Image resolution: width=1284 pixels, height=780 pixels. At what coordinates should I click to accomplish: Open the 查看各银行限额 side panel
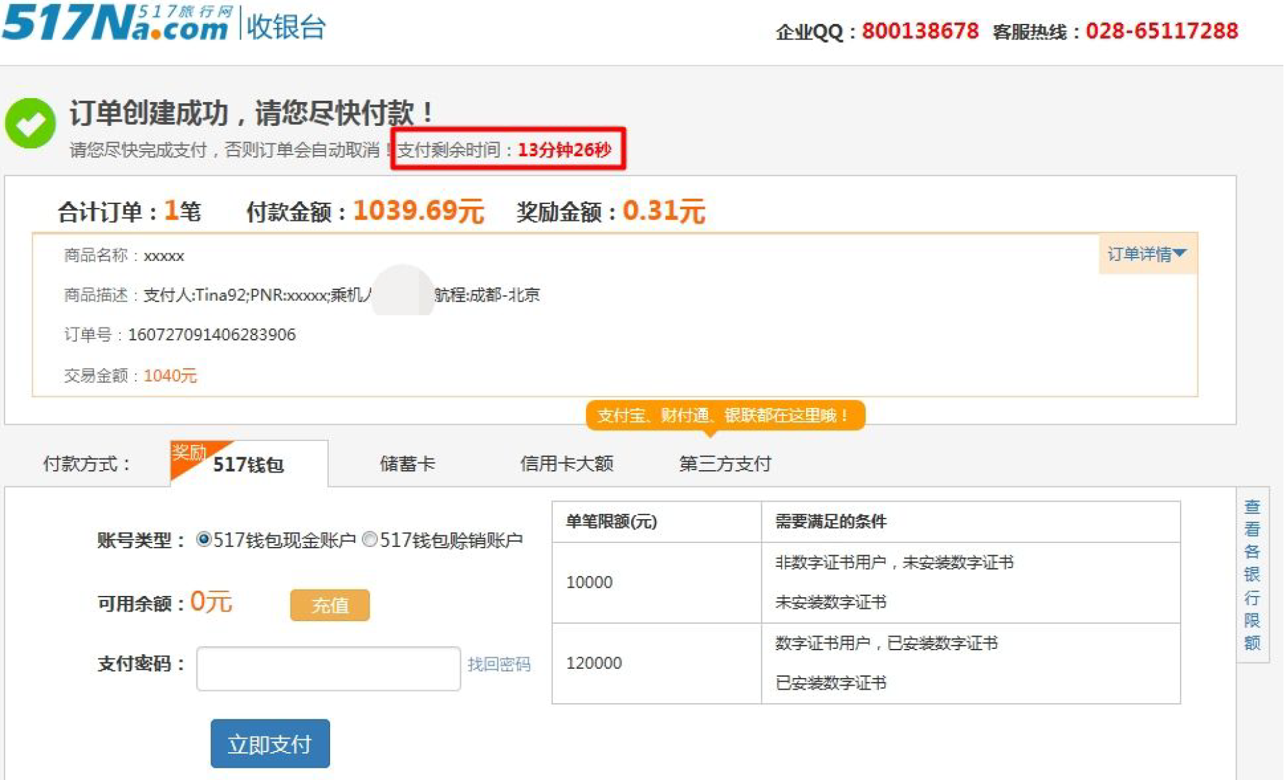1252,574
